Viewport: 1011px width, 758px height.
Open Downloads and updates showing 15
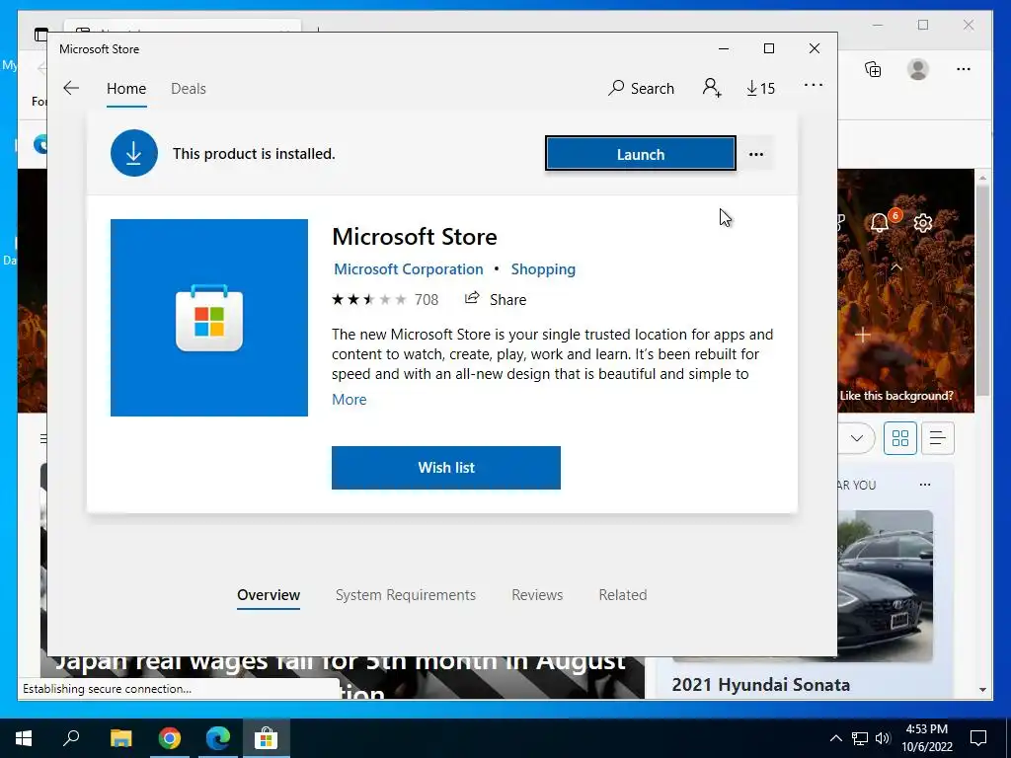[x=761, y=88]
